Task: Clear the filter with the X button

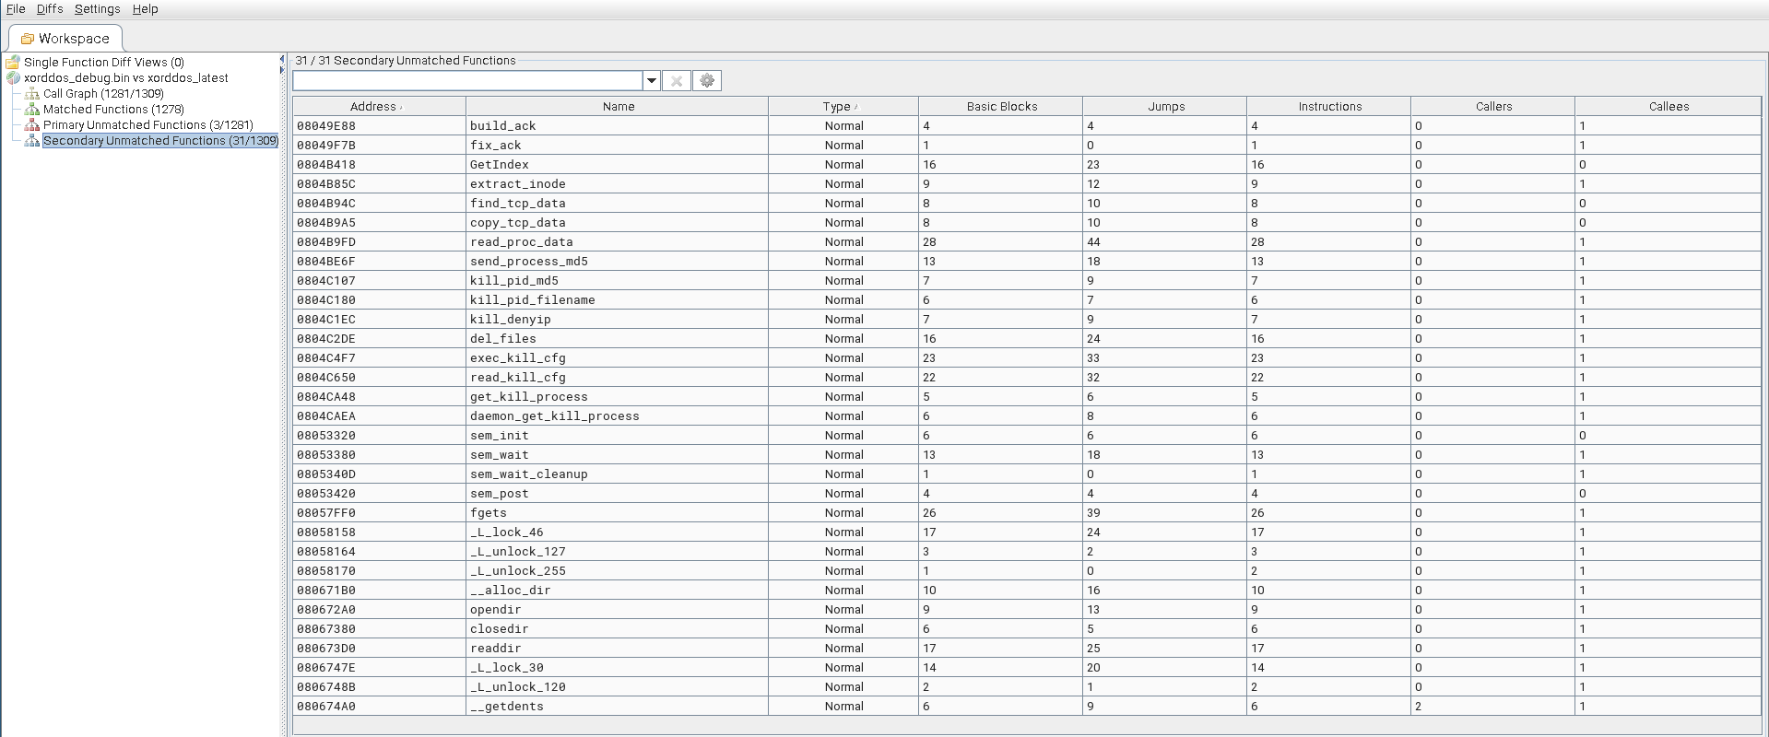Action: point(676,81)
